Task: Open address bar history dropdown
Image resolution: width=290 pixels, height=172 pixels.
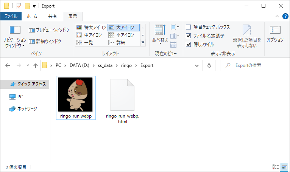Action: coord(197,65)
